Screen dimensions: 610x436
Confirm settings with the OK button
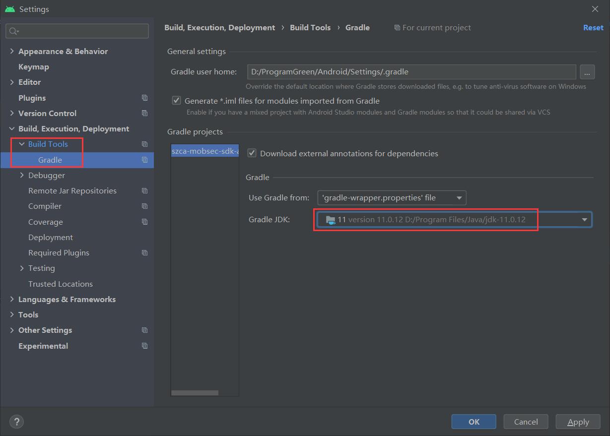coord(474,422)
